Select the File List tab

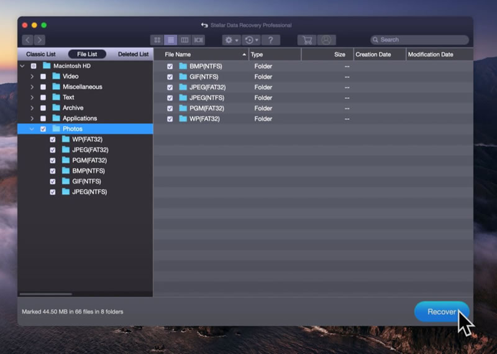[x=87, y=54]
